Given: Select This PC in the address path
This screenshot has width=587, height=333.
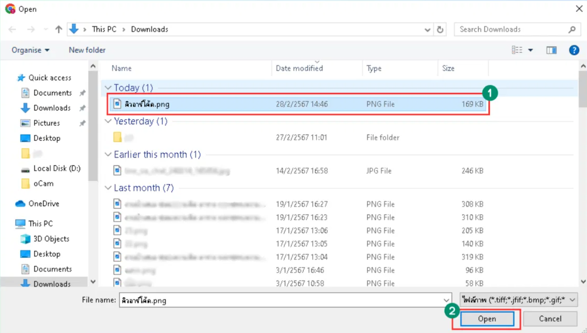Looking at the screenshot, I should click(x=104, y=29).
